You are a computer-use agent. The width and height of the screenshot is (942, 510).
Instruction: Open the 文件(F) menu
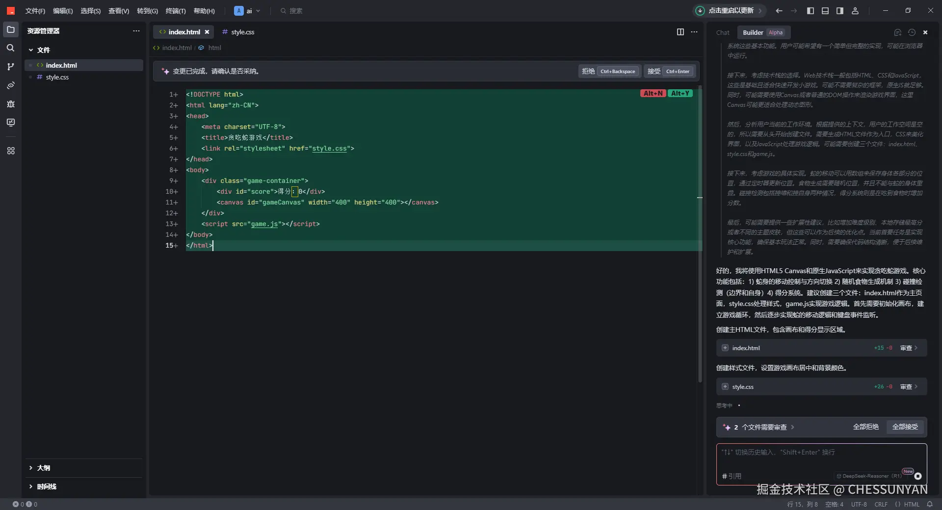pyautogui.click(x=35, y=11)
